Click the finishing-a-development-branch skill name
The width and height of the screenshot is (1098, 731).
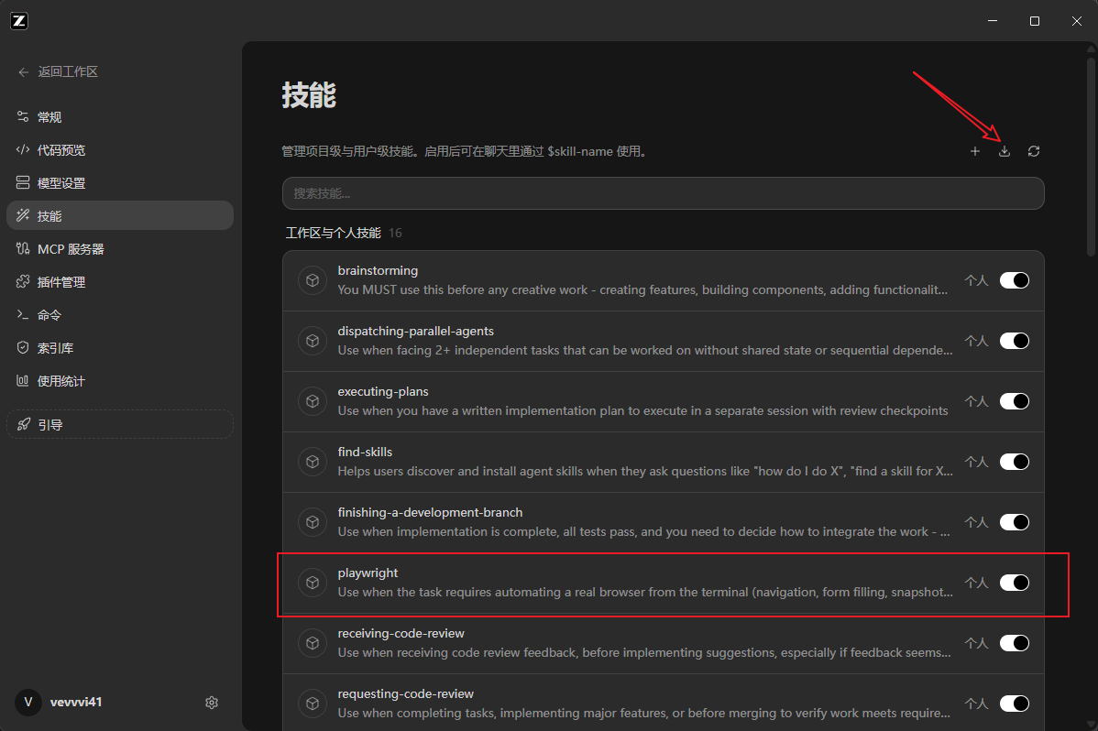[430, 513]
